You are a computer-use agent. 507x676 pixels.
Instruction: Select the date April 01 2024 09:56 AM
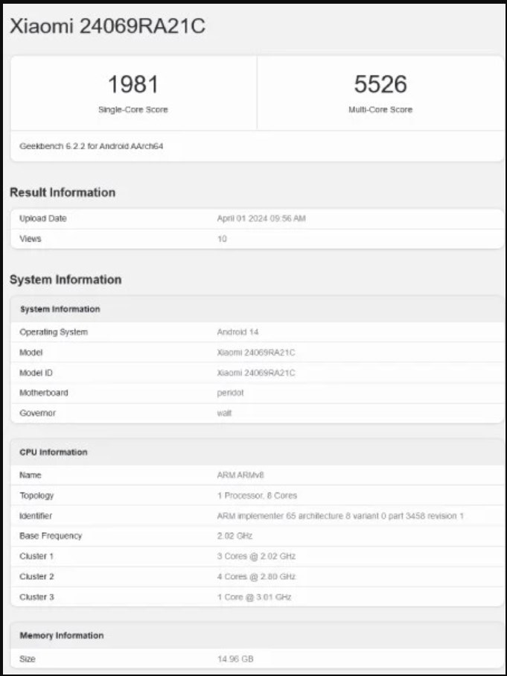261,218
